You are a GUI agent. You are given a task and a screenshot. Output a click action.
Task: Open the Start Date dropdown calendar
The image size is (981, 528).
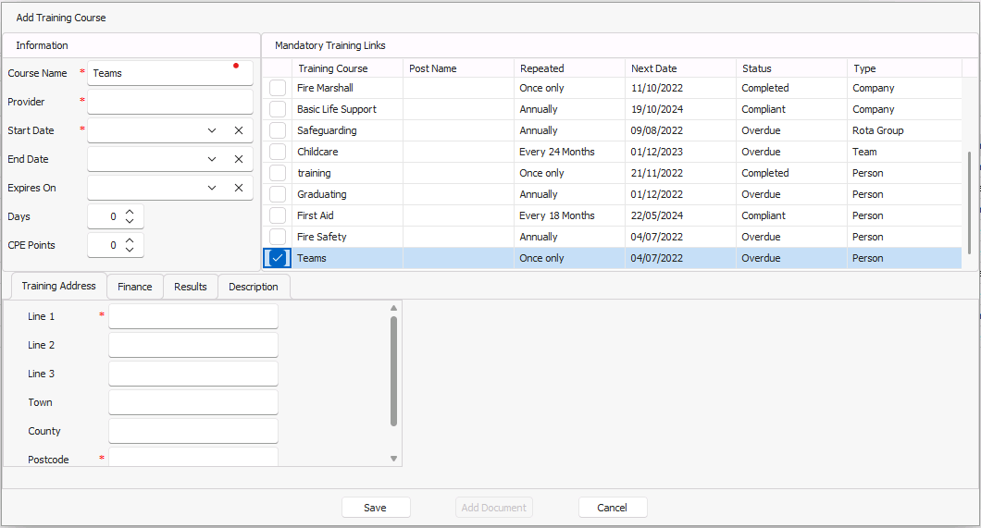[212, 130]
